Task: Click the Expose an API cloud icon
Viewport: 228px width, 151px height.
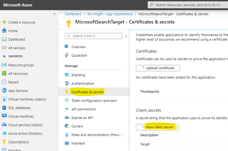Action: (x=67, y=118)
